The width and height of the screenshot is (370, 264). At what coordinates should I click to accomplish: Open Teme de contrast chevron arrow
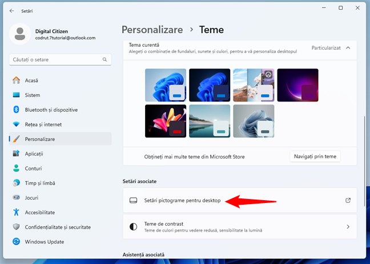pos(348,227)
